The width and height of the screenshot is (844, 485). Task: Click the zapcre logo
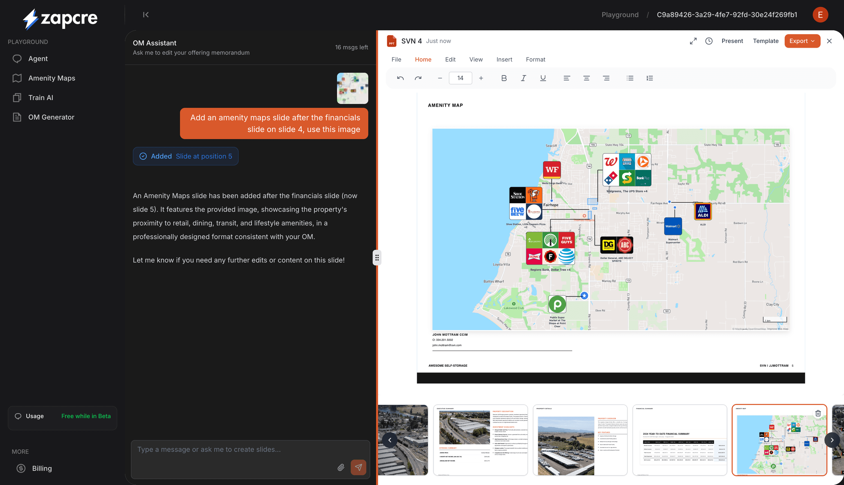pyautogui.click(x=60, y=19)
